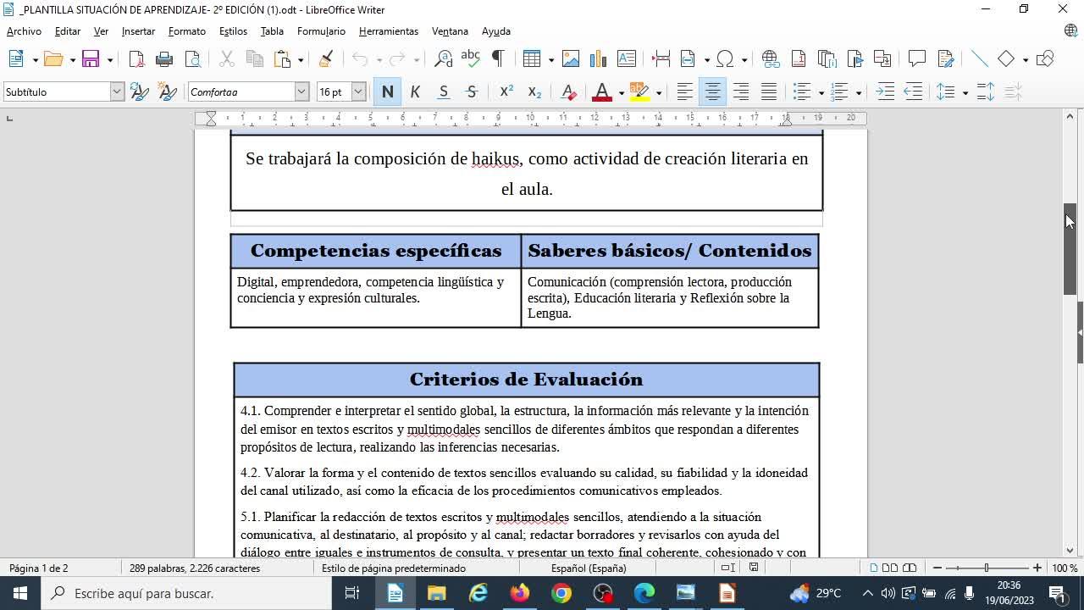Viewport: 1084px width, 610px height.
Task: Expand the highlight color dropdown arrow
Action: click(x=658, y=92)
